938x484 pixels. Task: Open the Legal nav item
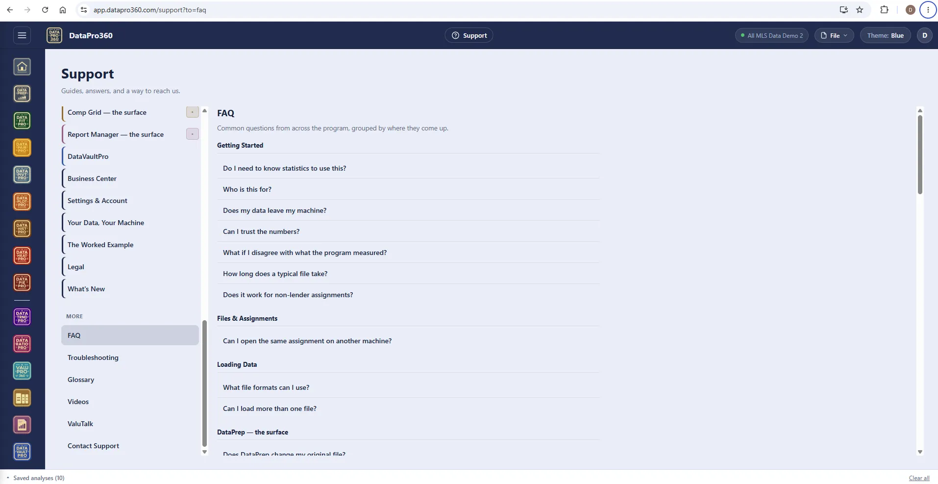tap(130, 267)
